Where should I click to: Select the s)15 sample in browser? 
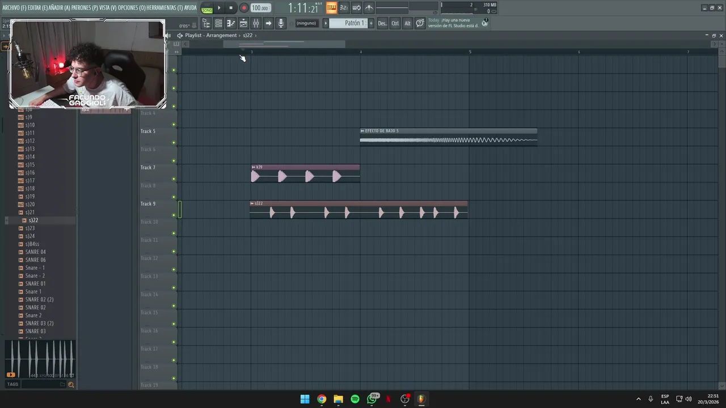[x=30, y=164]
